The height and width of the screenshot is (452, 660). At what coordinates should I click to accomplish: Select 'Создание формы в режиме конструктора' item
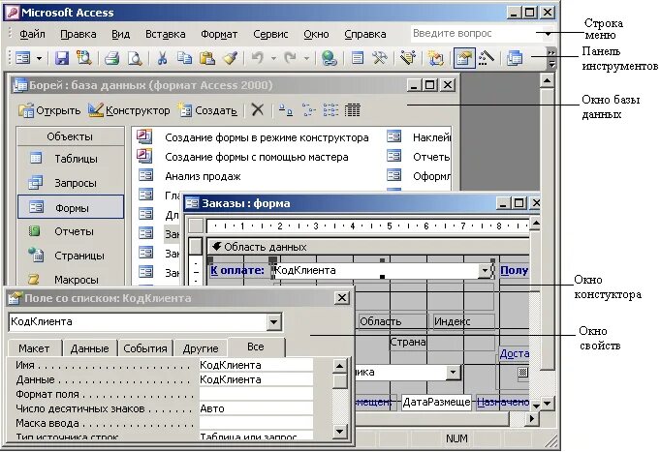253,137
